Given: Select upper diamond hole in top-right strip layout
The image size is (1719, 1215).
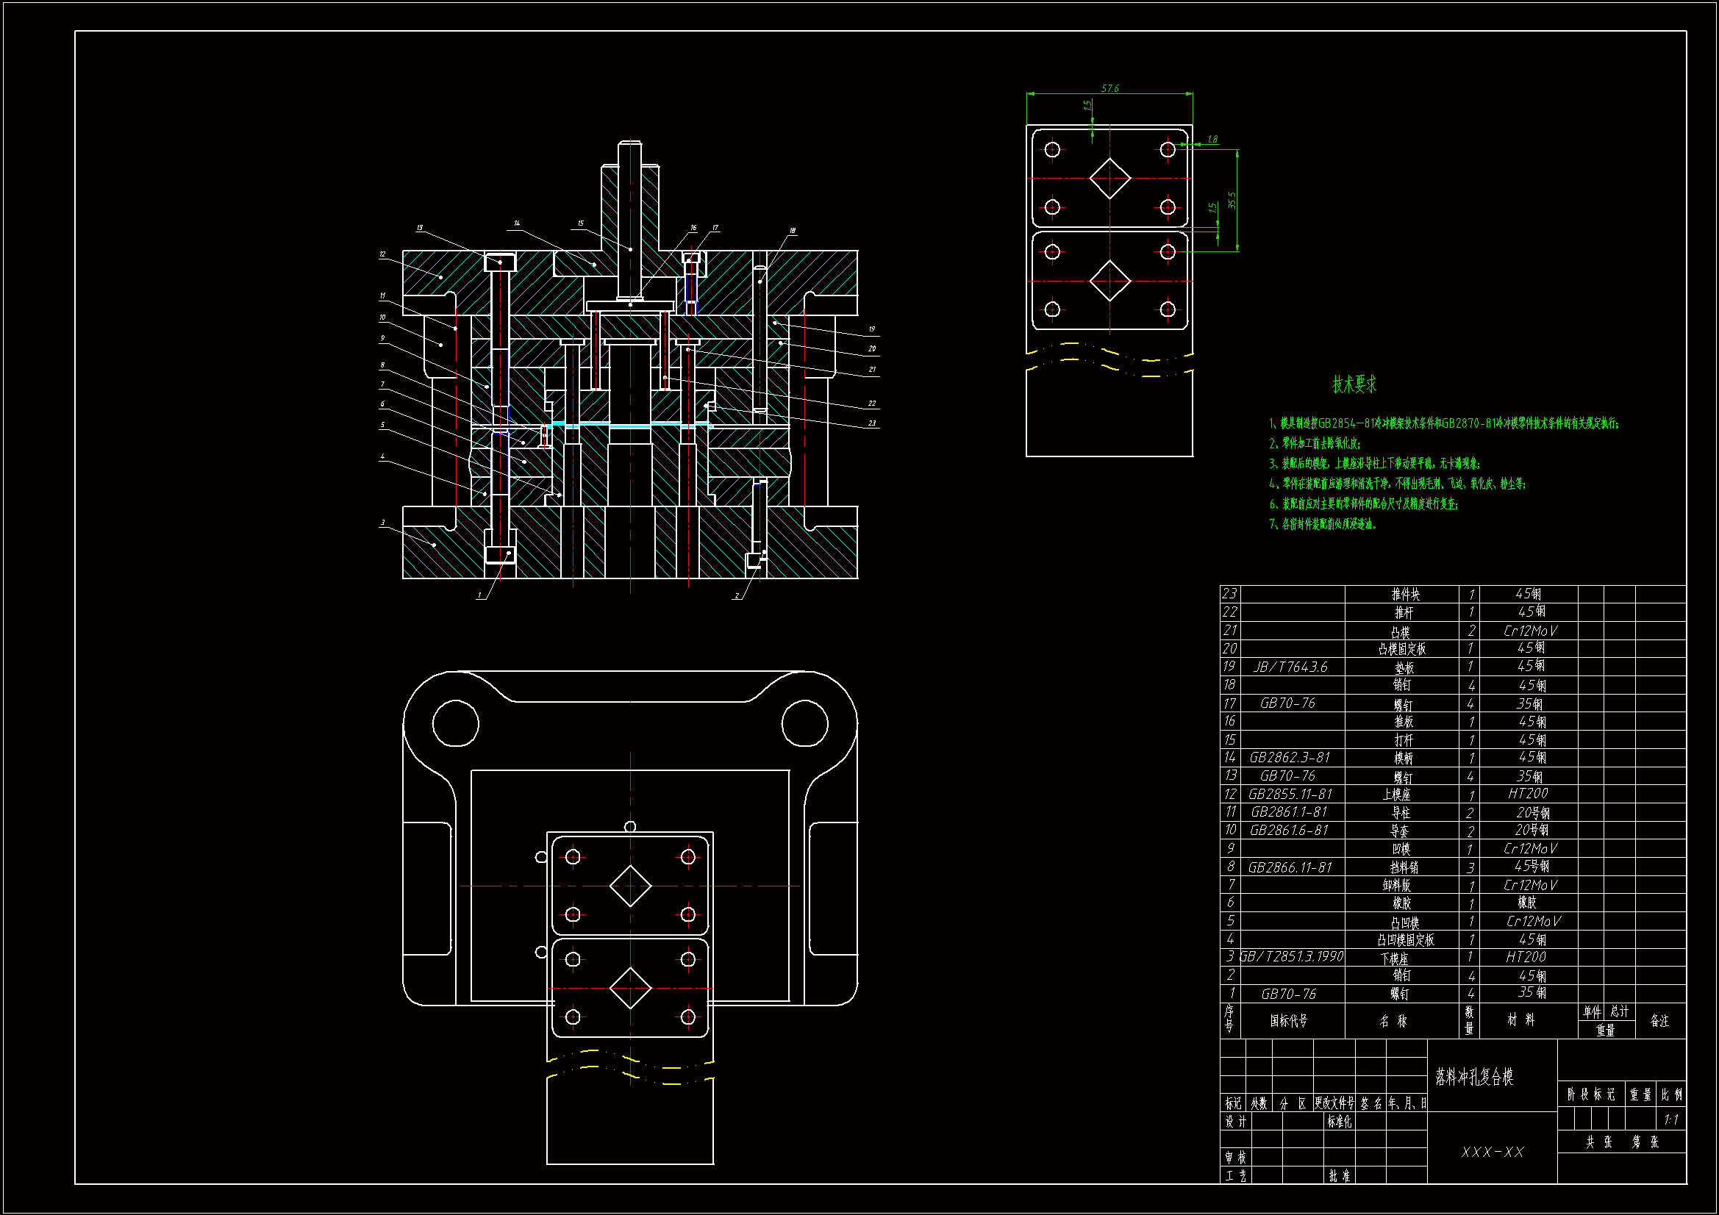Looking at the screenshot, I should coord(1109,178).
